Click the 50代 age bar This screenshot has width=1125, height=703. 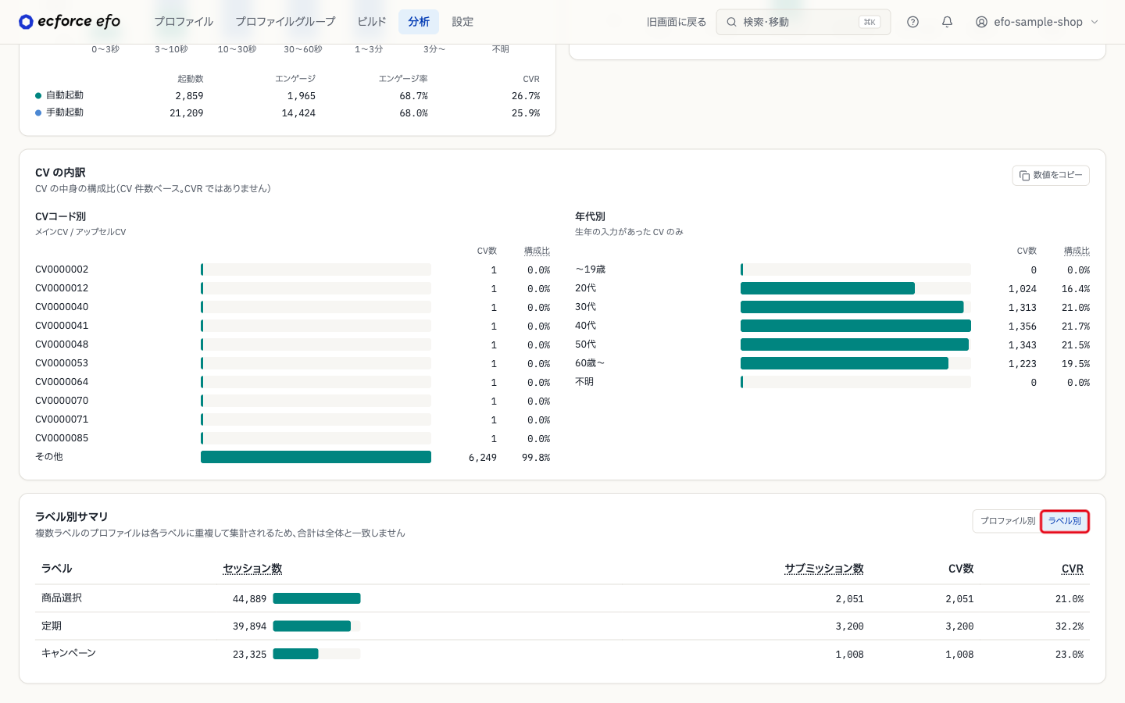point(855,344)
